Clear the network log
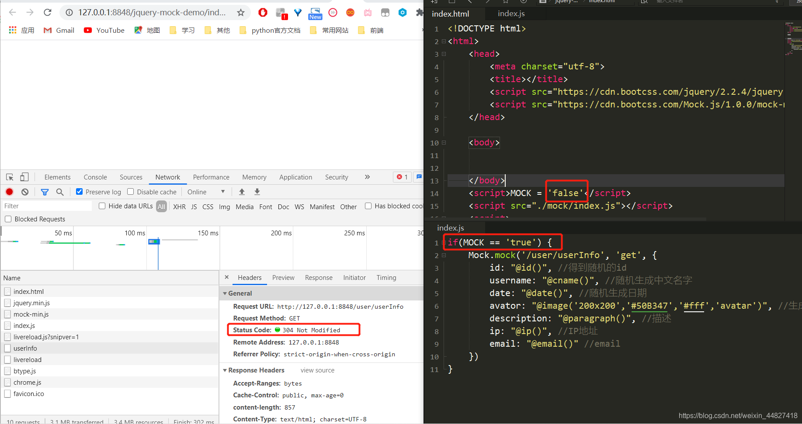Viewport: 802px width, 424px height. tap(25, 192)
